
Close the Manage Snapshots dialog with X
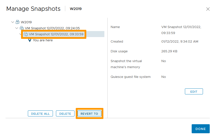click(208, 9)
